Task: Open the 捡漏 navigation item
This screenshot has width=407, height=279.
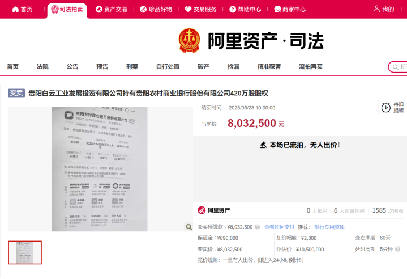Action: [x=234, y=66]
